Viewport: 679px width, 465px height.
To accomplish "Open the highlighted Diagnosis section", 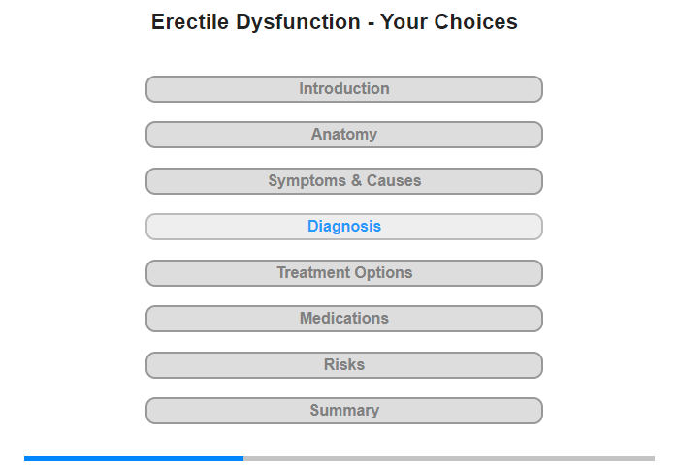I will click(343, 227).
